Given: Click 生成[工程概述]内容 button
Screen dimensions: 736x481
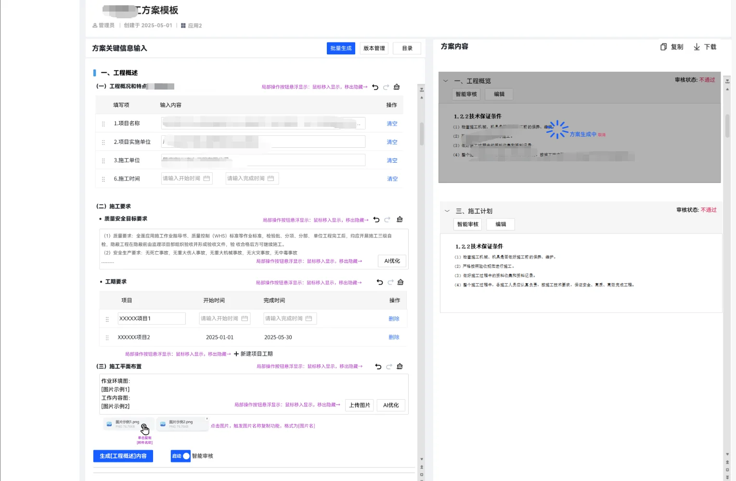Looking at the screenshot, I should 123,456.
